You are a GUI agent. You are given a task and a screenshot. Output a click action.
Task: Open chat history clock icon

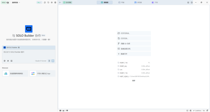(x=48, y=3)
